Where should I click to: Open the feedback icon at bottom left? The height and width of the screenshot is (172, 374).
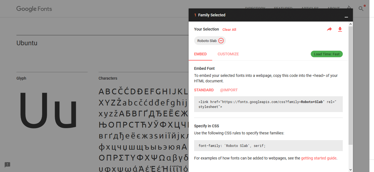[x=7, y=165]
